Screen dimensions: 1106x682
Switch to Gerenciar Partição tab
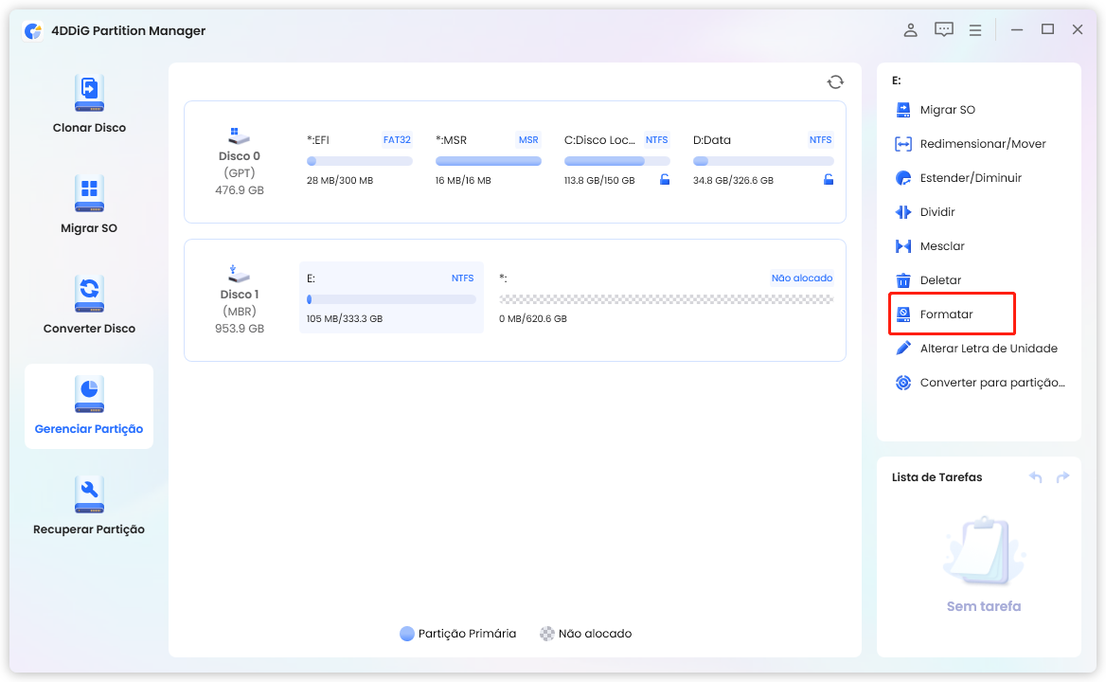[89, 405]
